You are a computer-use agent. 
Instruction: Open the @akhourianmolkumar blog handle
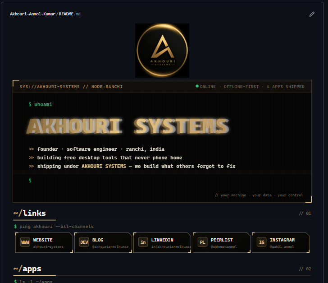click(110, 247)
